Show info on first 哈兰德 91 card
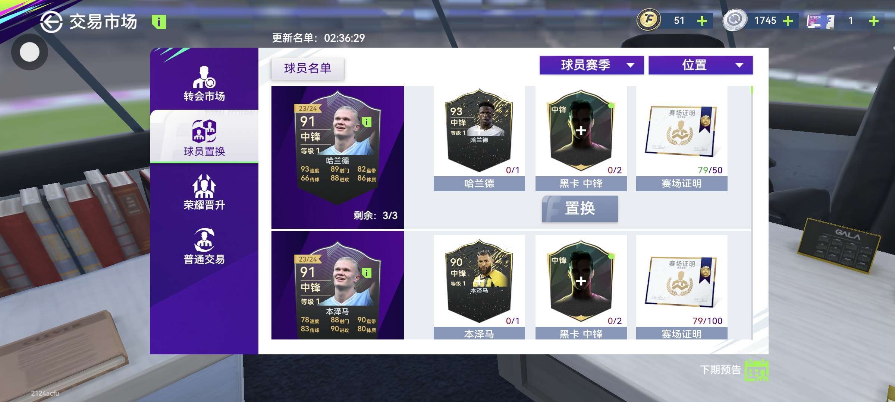 [367, 122]
